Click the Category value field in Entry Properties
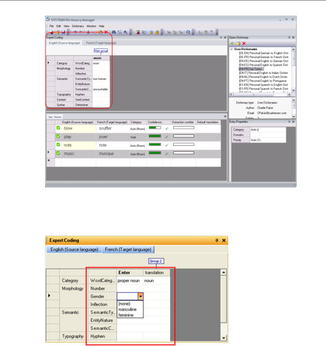This screenshot has height=346, width=326. tap(268, 129)
